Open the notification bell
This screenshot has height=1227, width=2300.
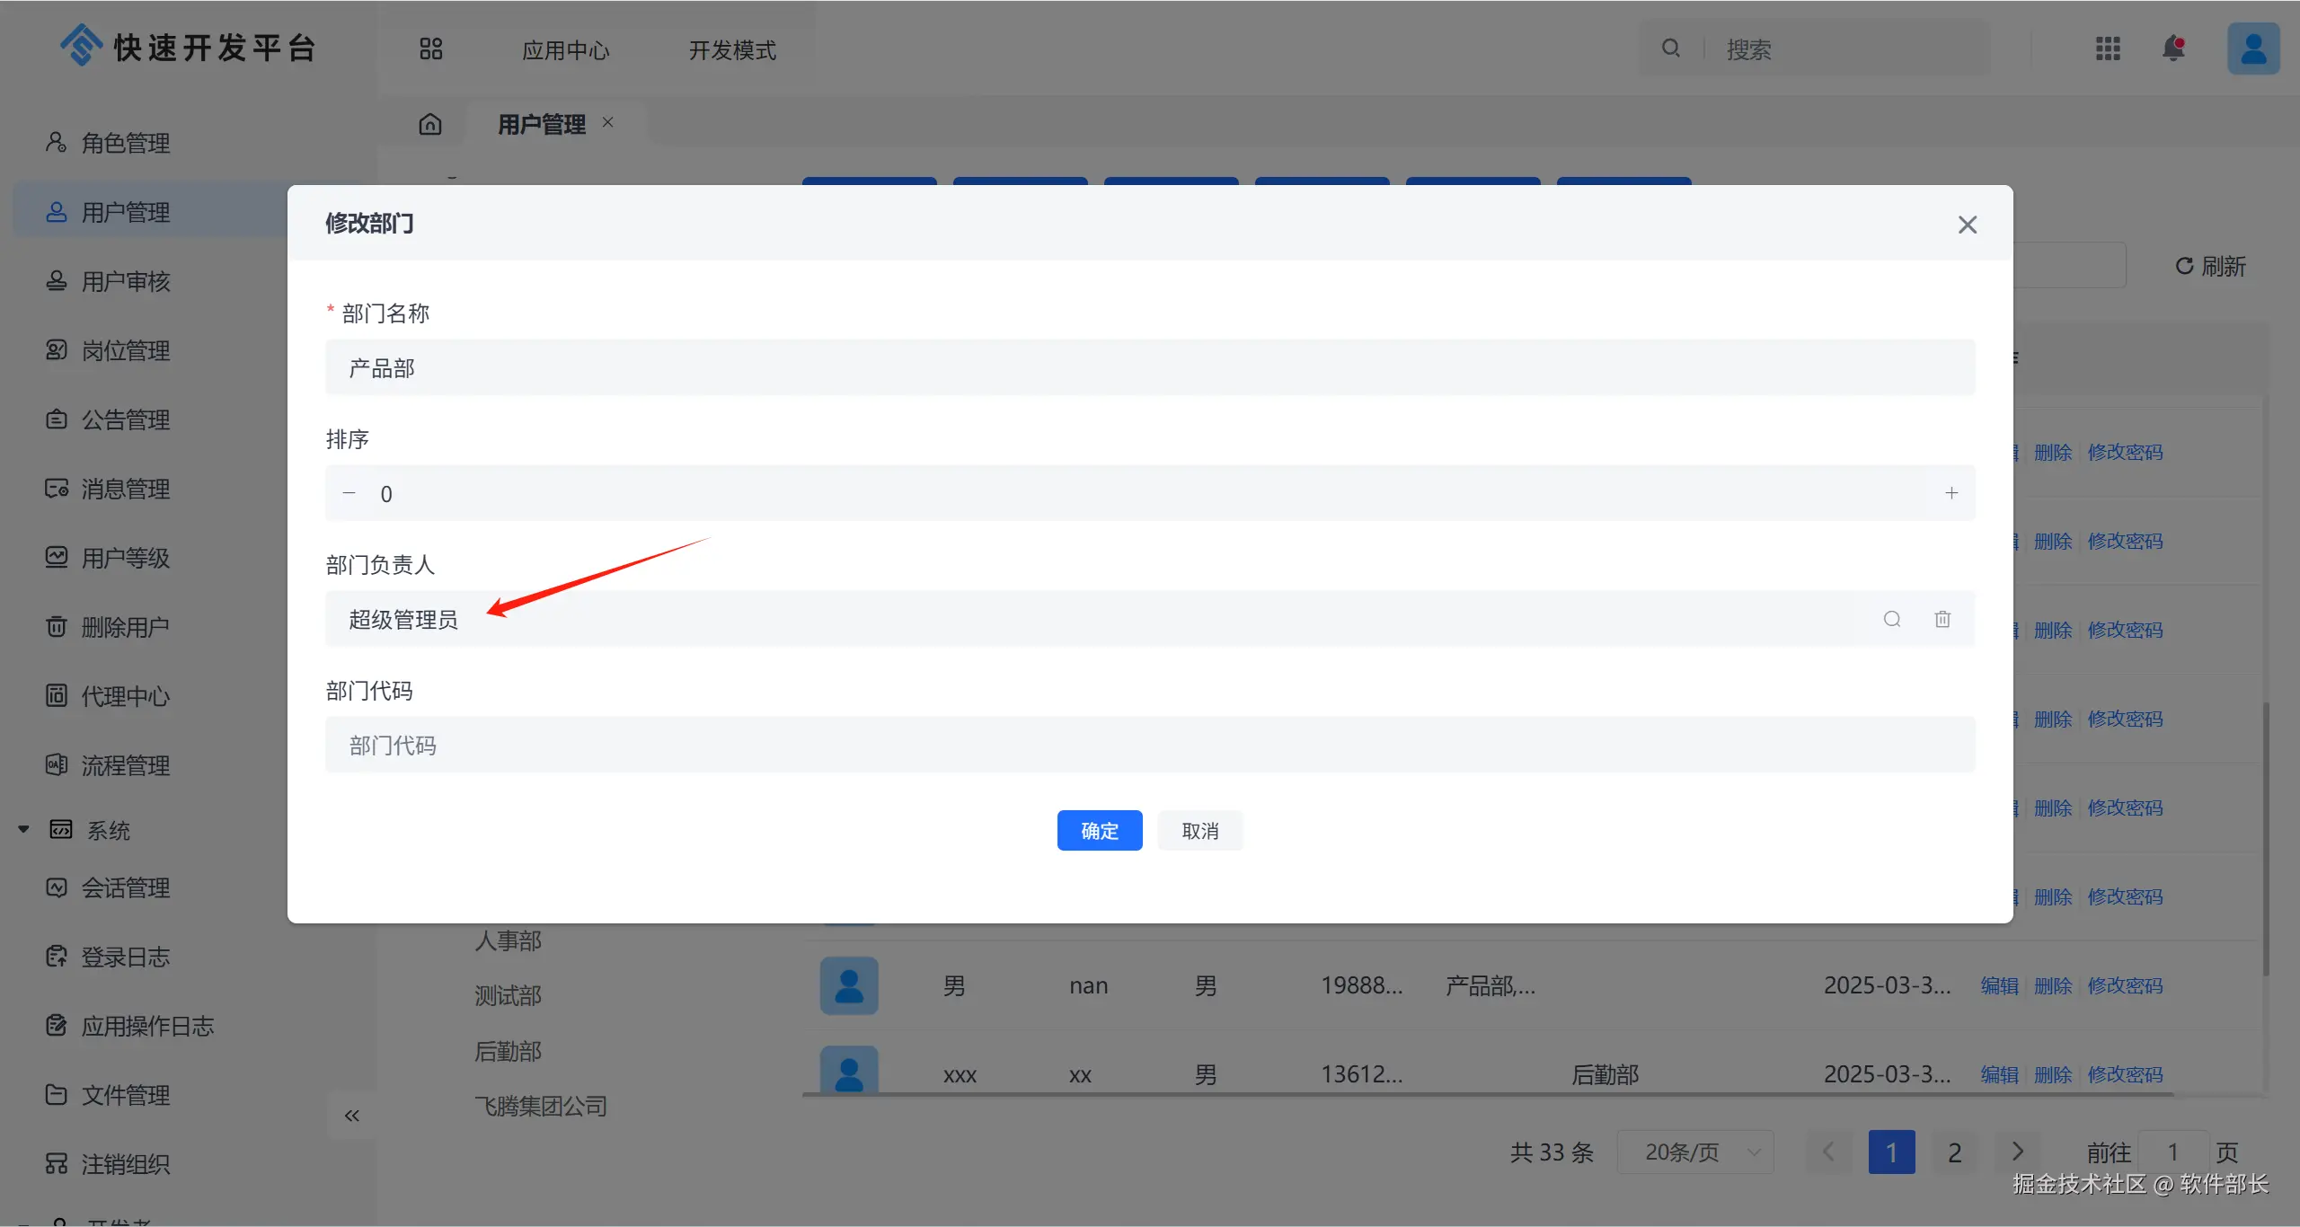(x=2173, y=49)
